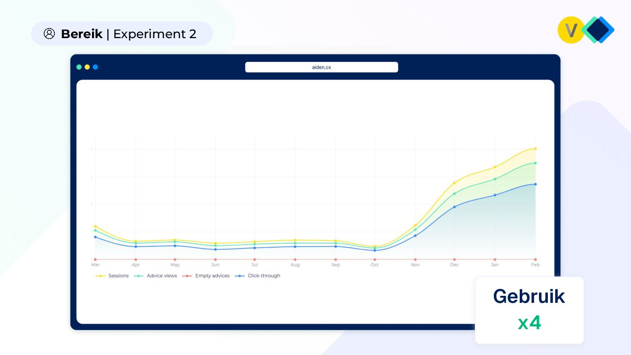
Task: Click the yellow window dot
Action: 87,67
